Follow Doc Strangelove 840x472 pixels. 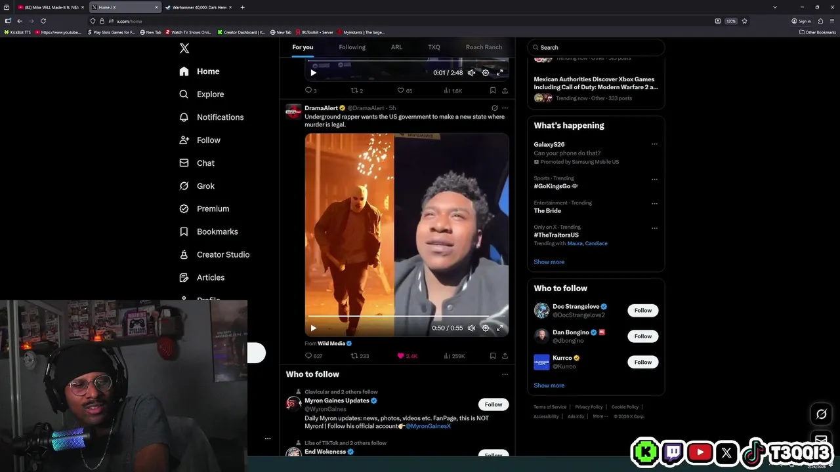tap(642, 311)
